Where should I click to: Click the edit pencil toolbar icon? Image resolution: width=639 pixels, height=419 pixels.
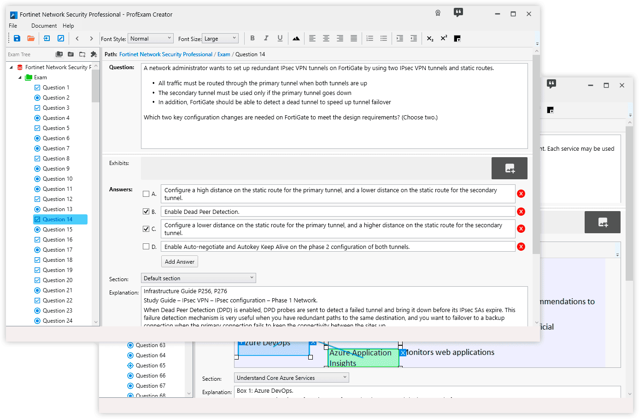60,38
